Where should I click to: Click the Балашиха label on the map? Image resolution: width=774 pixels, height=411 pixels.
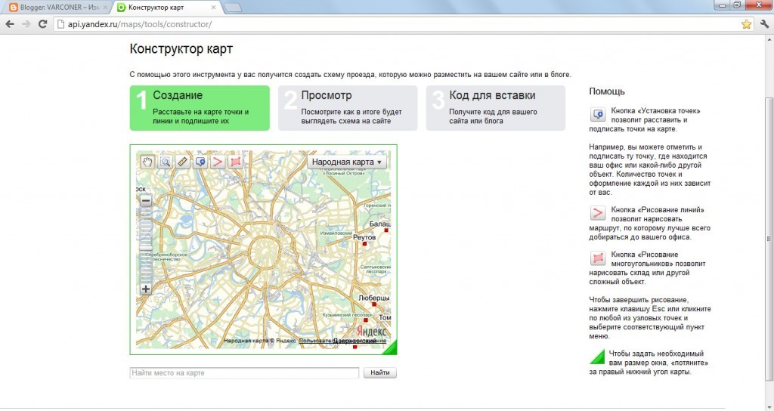tap(379, 224)
